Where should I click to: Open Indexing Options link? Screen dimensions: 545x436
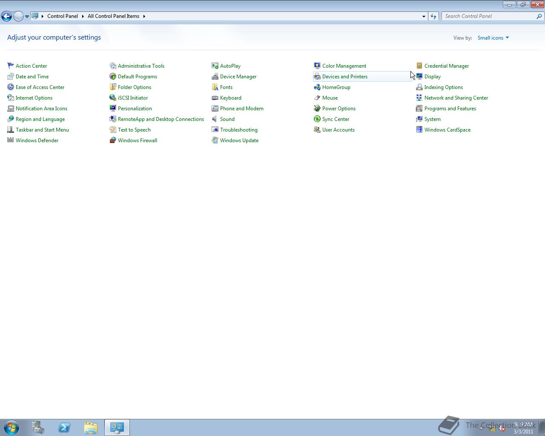(x=444, y=87)
